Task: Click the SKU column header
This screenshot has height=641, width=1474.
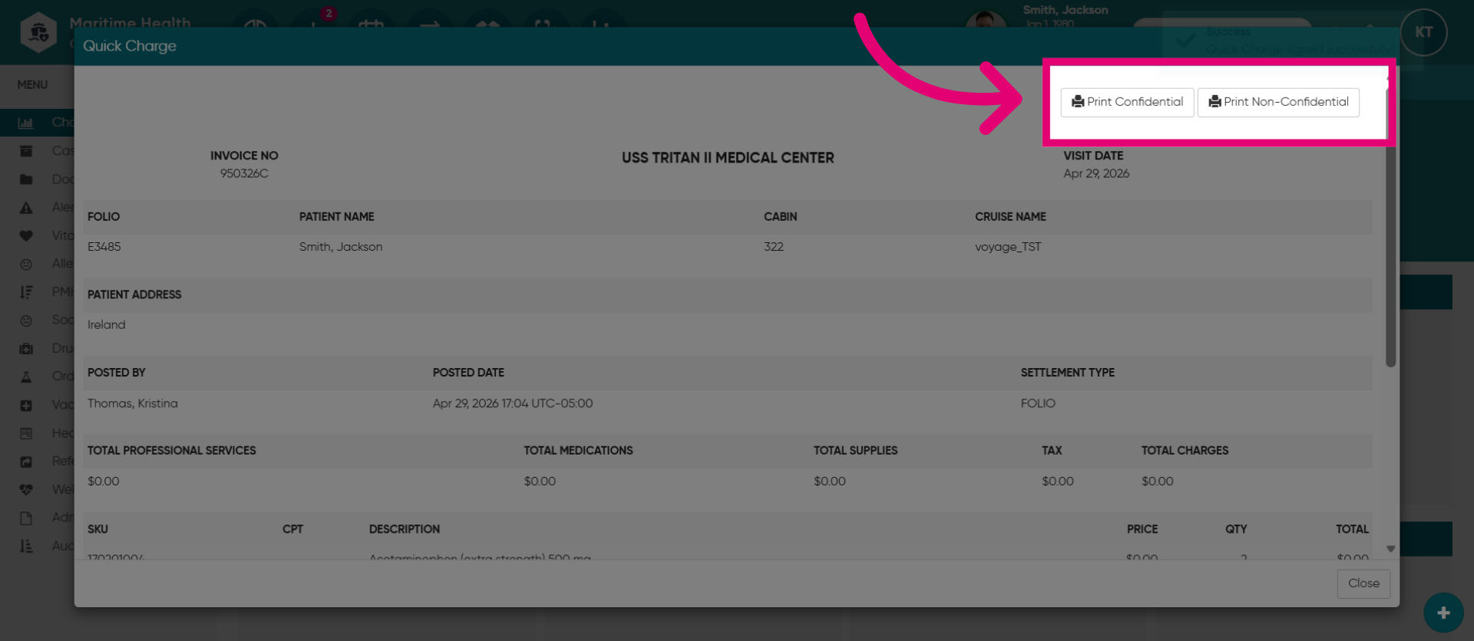Action: (x=97, y=529)
